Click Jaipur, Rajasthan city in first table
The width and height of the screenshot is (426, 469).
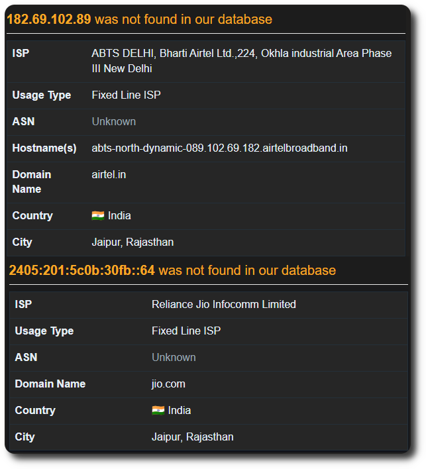(133, 242)
